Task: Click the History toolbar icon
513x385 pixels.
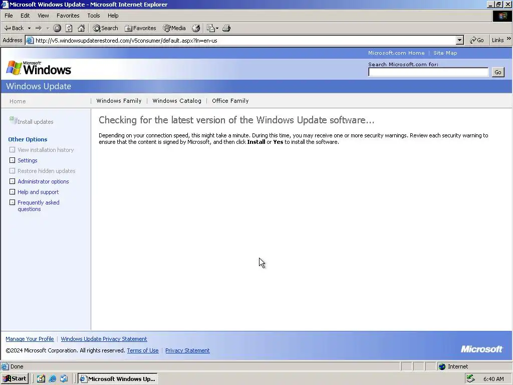Action: 196,28
